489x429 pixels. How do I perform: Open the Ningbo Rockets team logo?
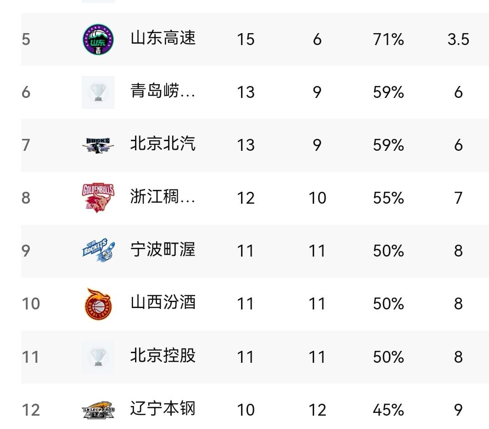tap(98, 251)
